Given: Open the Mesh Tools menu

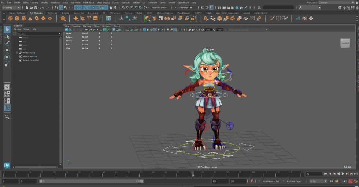Looking at the screenshot, I should tap(88, 3).
